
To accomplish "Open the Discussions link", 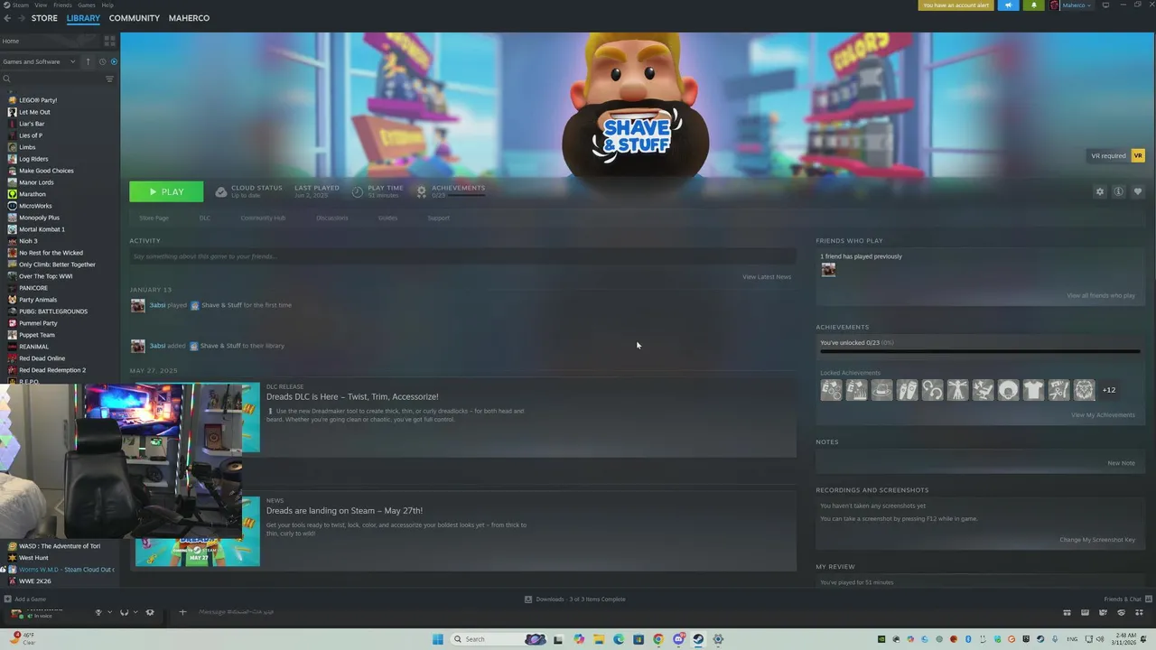I will point(332,218).
